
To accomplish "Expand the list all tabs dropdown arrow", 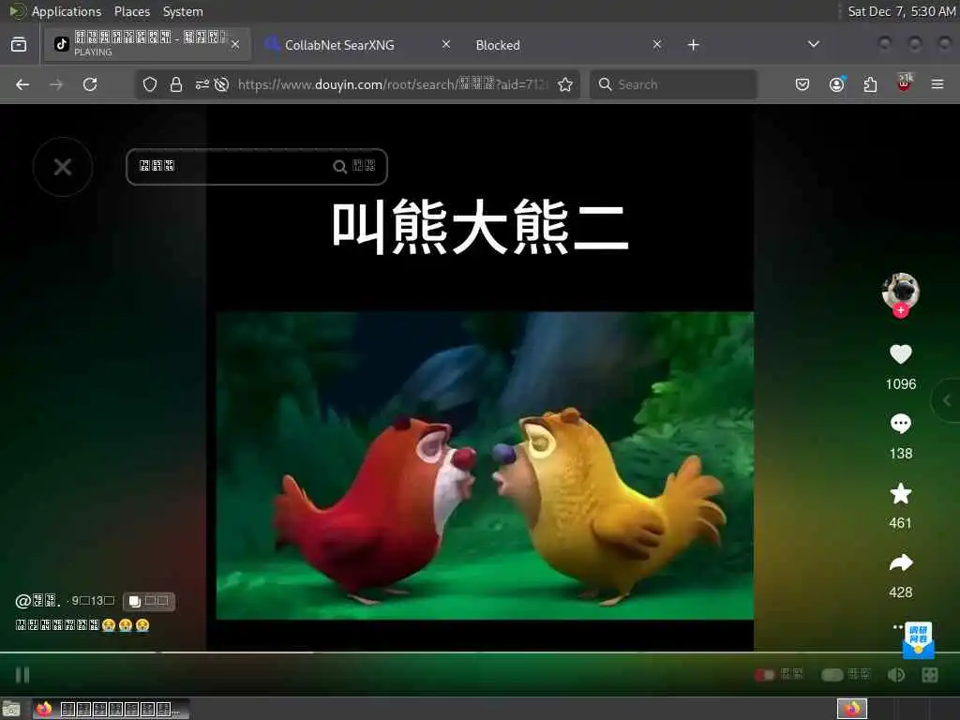I will click(814, 44).
